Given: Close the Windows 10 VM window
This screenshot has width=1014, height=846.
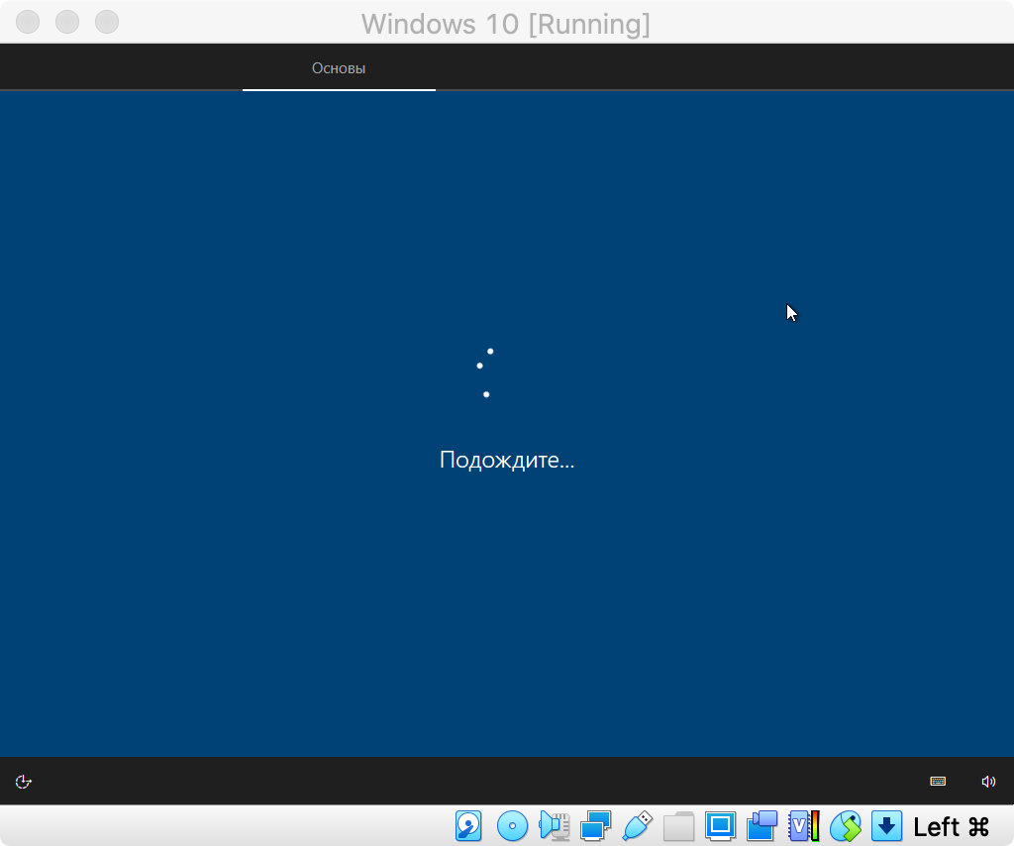Looking at the screenshot, I should (x=28, y=22).
